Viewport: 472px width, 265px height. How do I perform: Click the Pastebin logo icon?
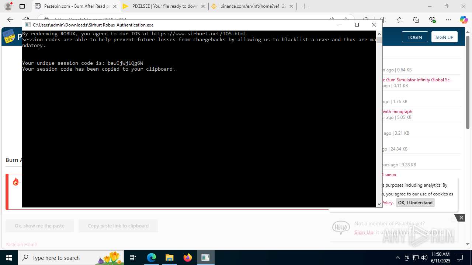(9, 36)
